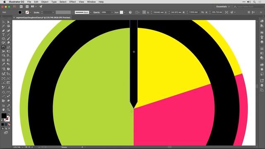265x149 pixels.
Task: Select the Line Segment tool
Action: 8,35
